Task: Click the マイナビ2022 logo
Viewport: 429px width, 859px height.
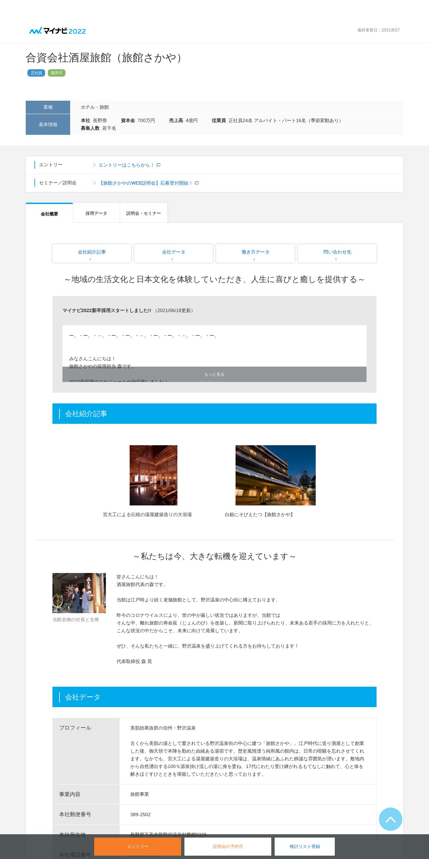Action: tap(57, 31)
